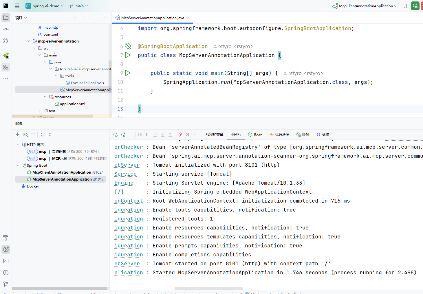Open the McpClientAnnotationApplication run configuration dropdown
This screenshot has width=423, height=294.
(365, 6)
